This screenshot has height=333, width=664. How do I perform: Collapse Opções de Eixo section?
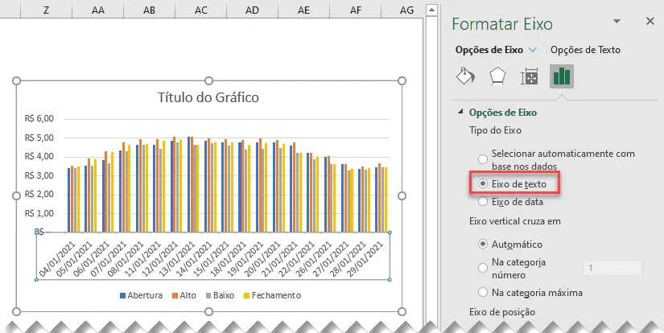pyautogui.click(x=460, y=112)
